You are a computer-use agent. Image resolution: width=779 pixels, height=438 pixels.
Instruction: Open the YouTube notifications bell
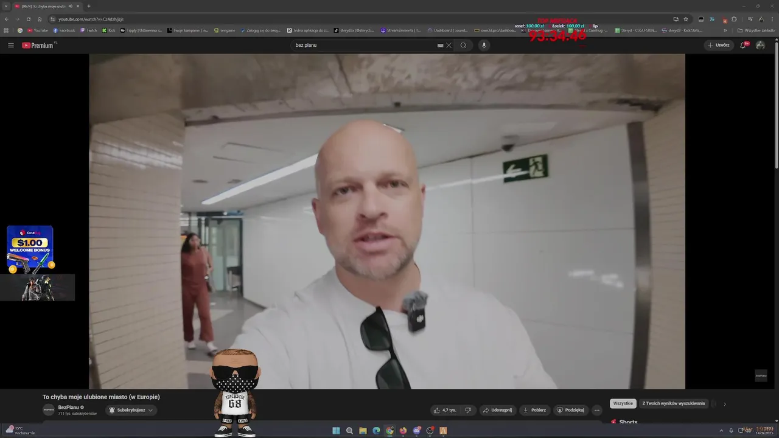pyautogui.click(x=743, y=45)
